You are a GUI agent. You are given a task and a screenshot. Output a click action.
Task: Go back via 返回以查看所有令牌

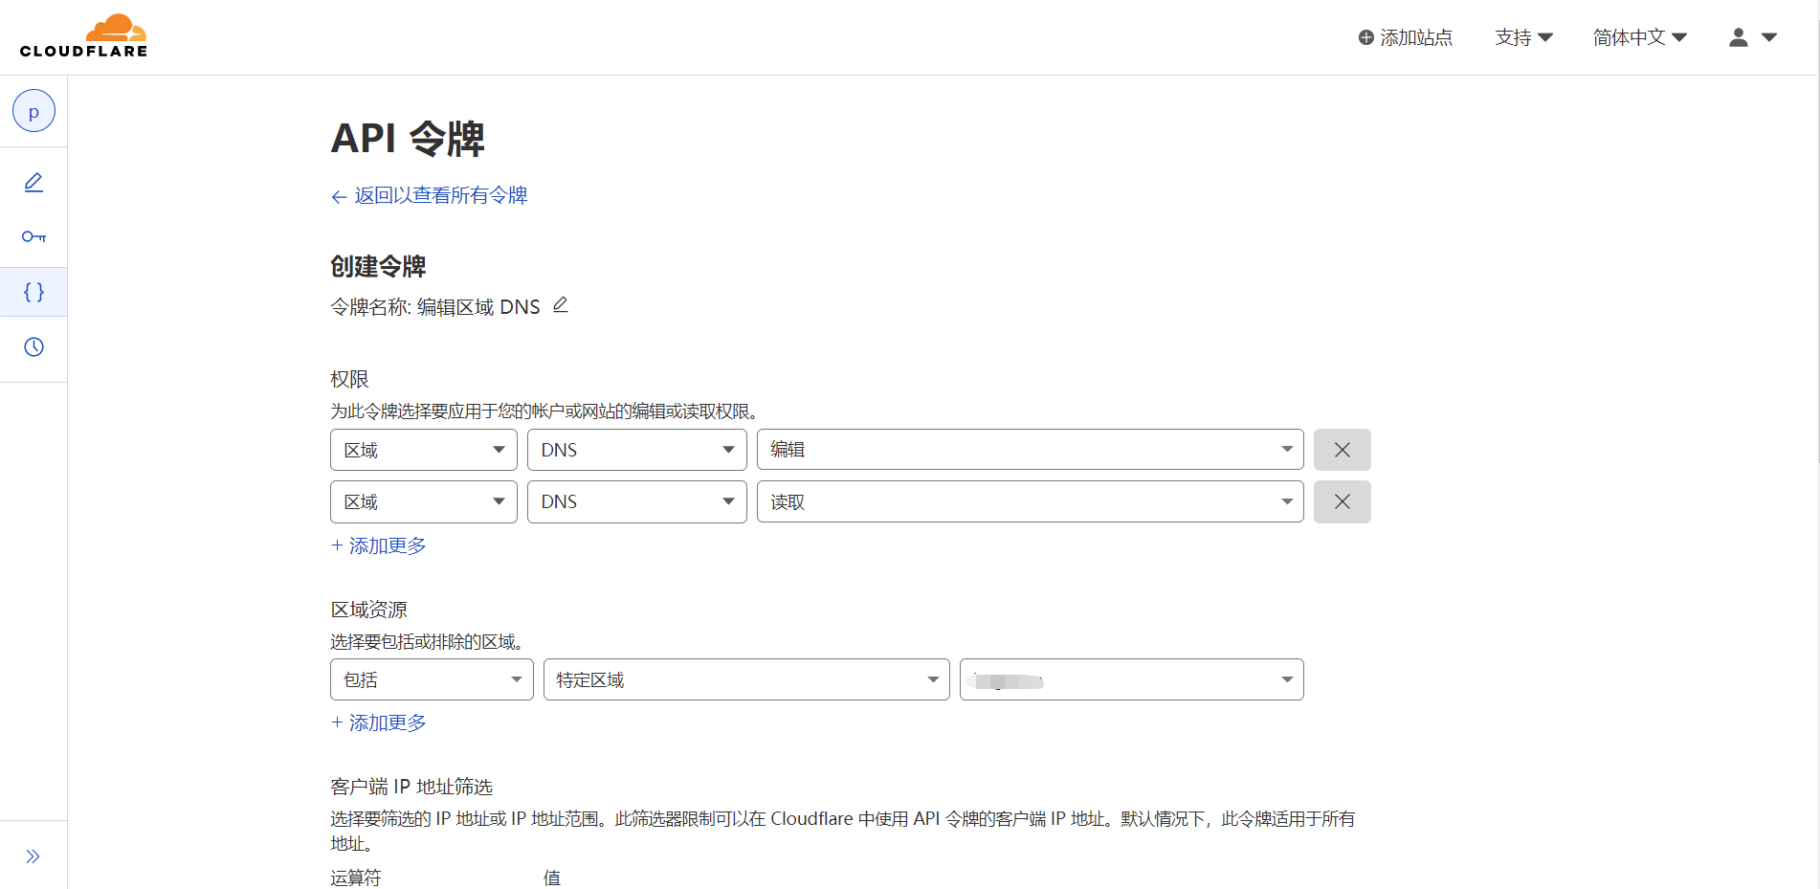[430, 195]
